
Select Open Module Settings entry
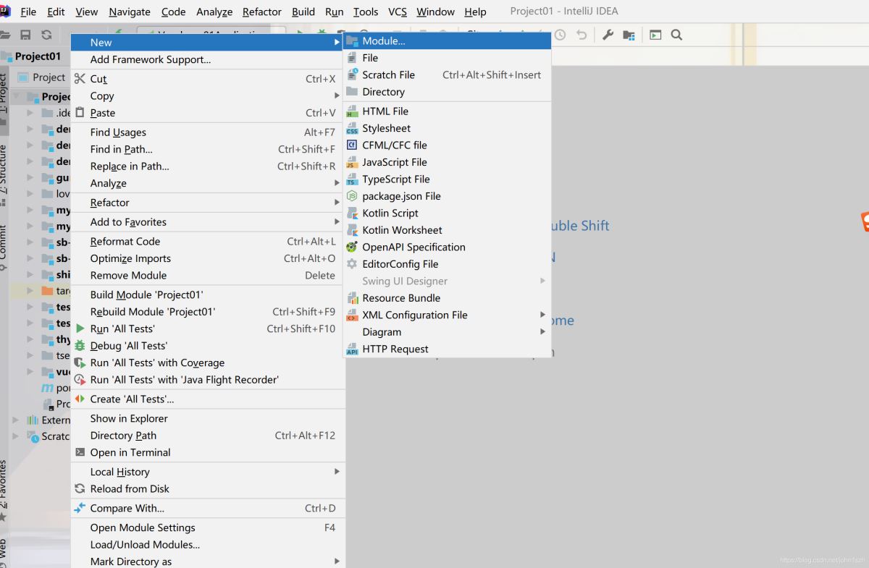tap(208, 527)
